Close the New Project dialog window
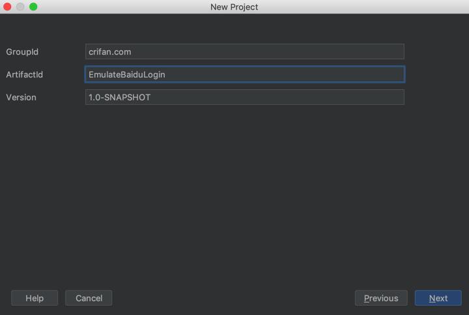 click(8, 7)
